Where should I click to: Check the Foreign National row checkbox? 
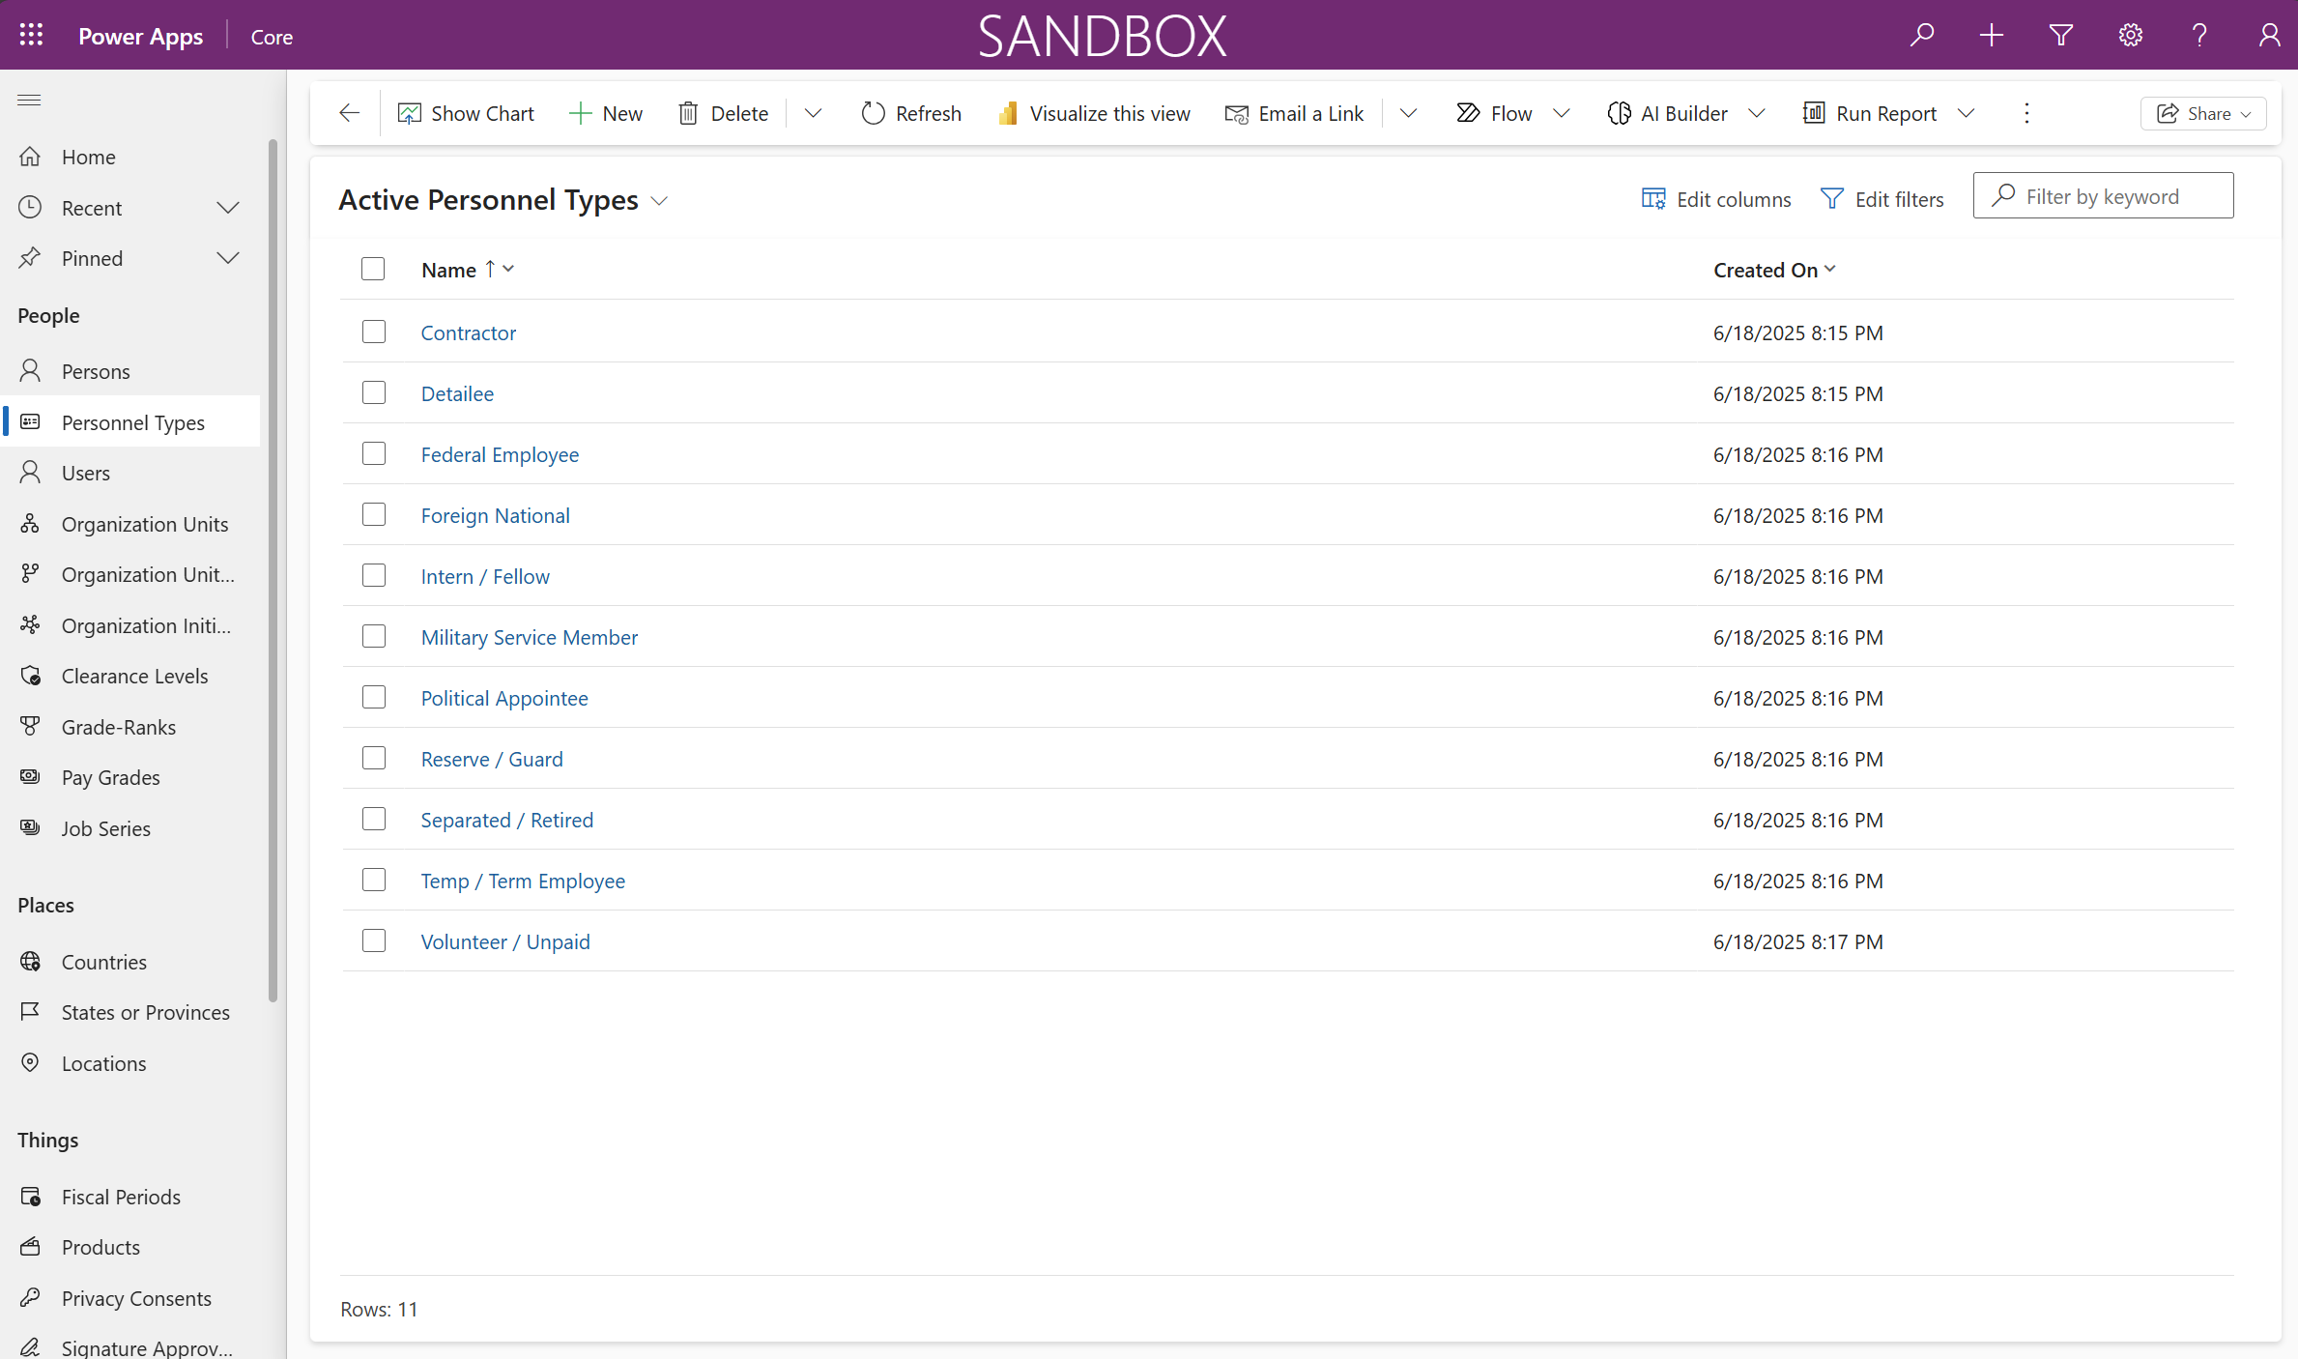tap(374, 514)
